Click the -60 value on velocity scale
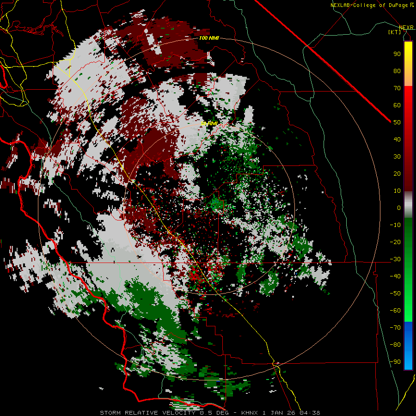Image resolution: width=416 pixels, height=416 pixels. point(395,311)
